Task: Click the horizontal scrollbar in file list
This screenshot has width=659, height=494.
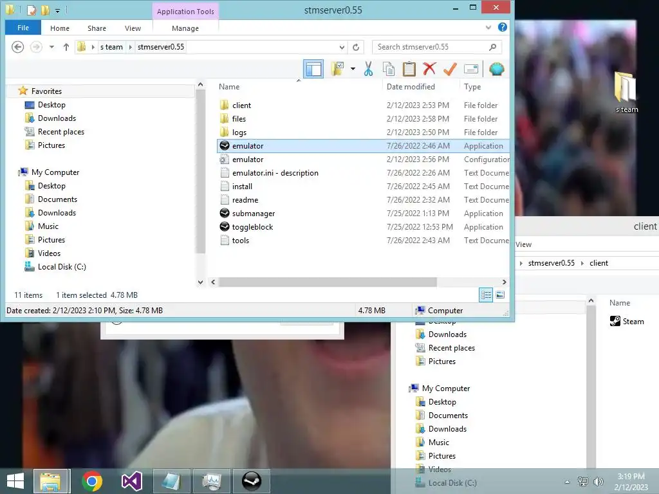Action: coord(328,282)
